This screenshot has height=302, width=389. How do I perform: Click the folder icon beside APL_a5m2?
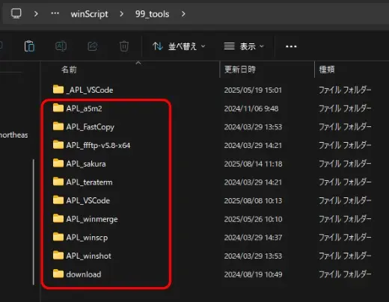[58, 108]
